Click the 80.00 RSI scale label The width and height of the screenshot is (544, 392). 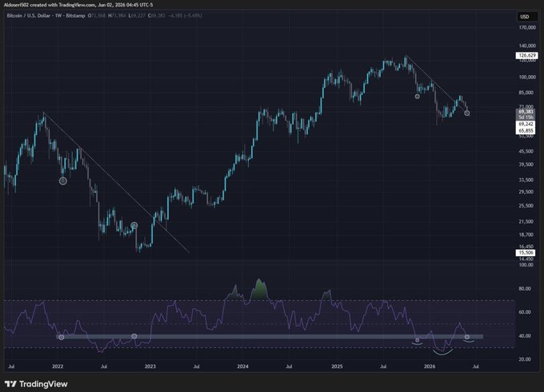click(x=525, y=288)
